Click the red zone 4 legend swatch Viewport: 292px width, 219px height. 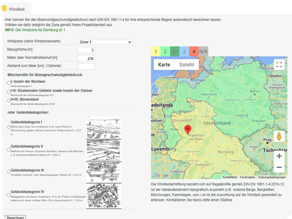(x=194, y=52)
